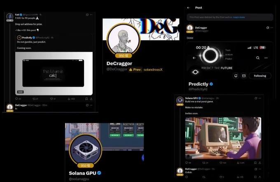280x182 pixels.
Task: Play the "The future is calc" video
Action: pyautogui.click(x=54, y=74)
